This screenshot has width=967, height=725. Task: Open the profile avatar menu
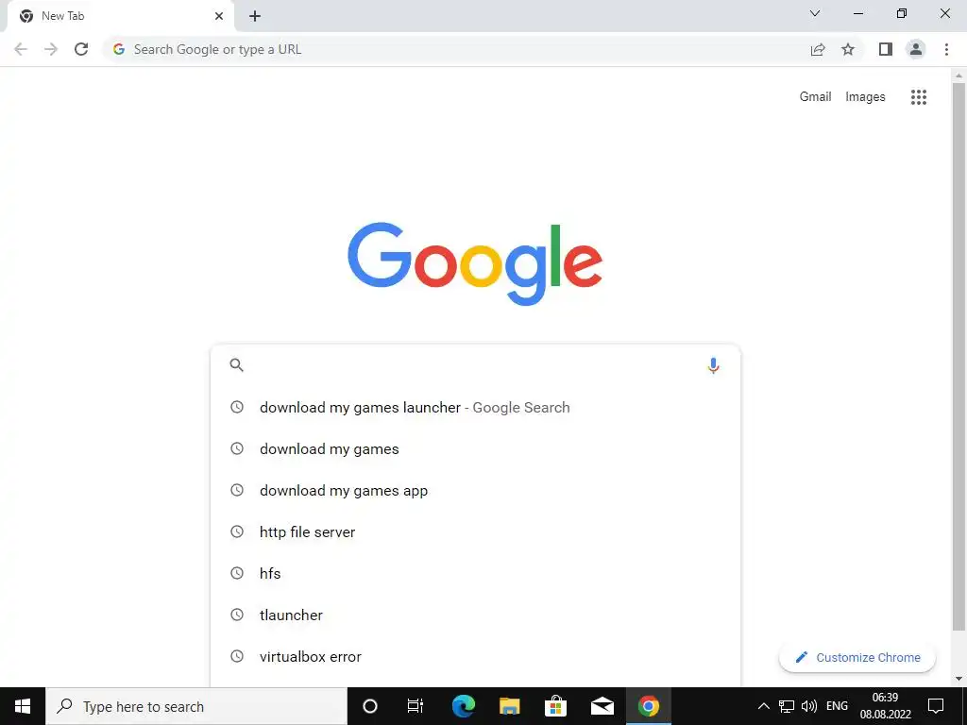[916, 49]
